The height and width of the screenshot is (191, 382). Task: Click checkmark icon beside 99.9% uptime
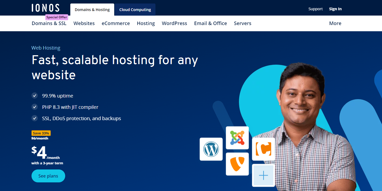[x=34, y=96]
